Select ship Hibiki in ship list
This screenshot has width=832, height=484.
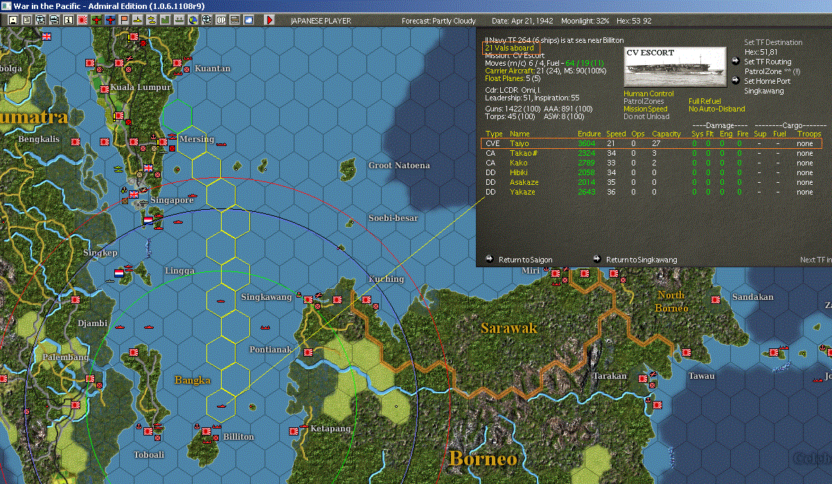tap(651, 172)
